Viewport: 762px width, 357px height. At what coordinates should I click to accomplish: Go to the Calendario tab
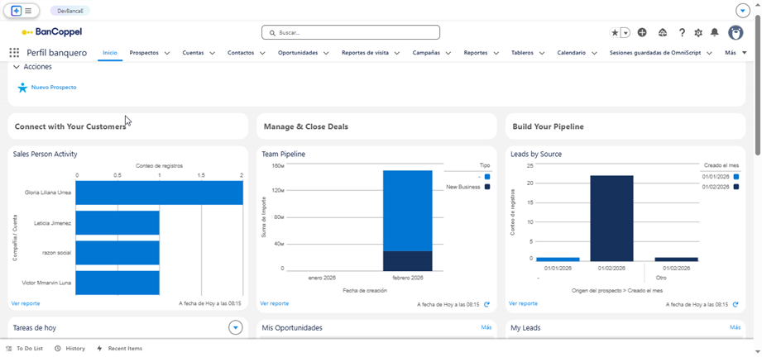point(571,53)
